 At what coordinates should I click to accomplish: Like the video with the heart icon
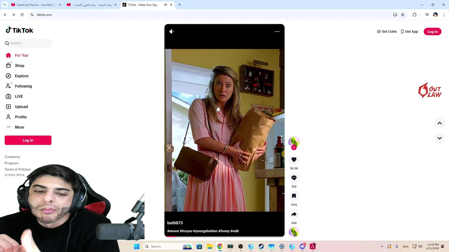(x=294, y=160)
